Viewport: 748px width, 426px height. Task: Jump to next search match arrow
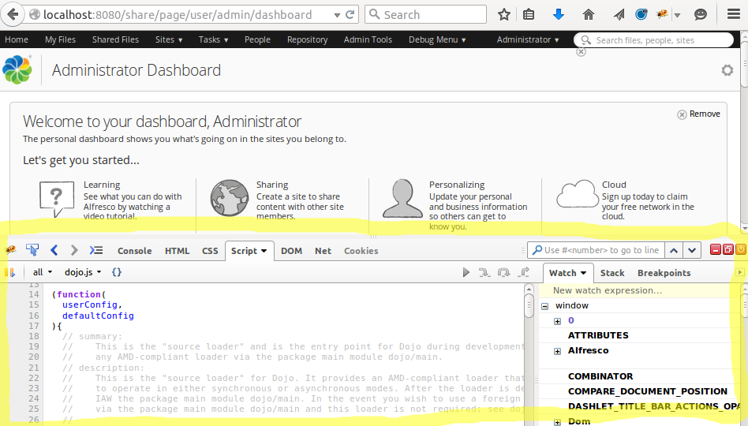(692, 250)
